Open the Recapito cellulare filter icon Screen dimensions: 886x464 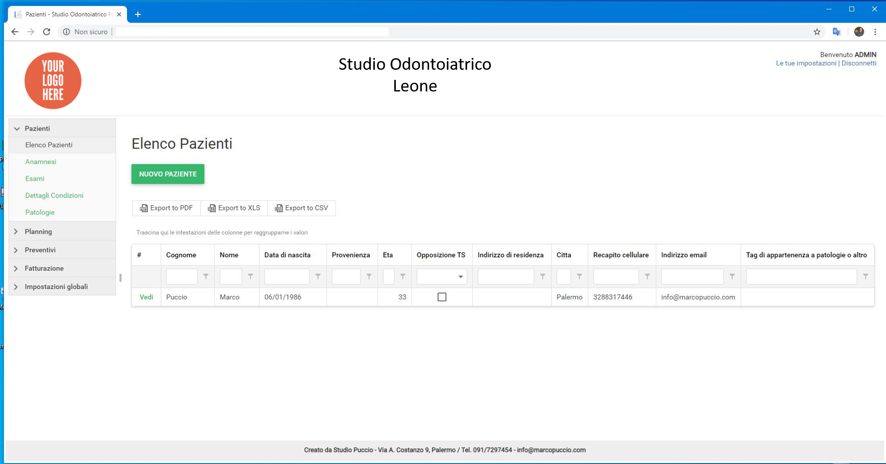[x=647, y=276]
